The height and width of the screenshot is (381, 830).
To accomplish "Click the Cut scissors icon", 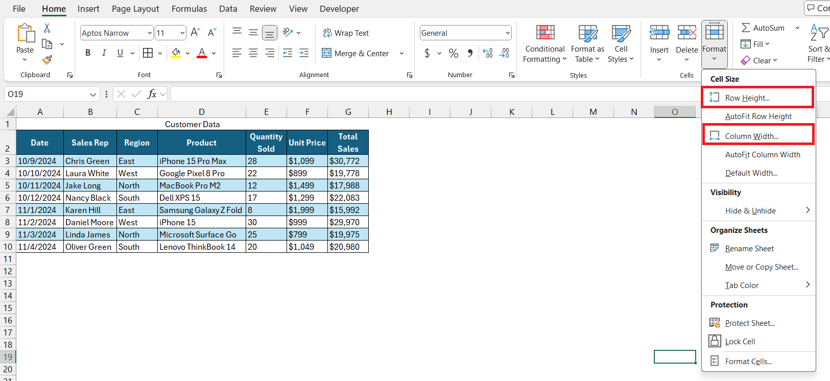I will pos(47,28).
